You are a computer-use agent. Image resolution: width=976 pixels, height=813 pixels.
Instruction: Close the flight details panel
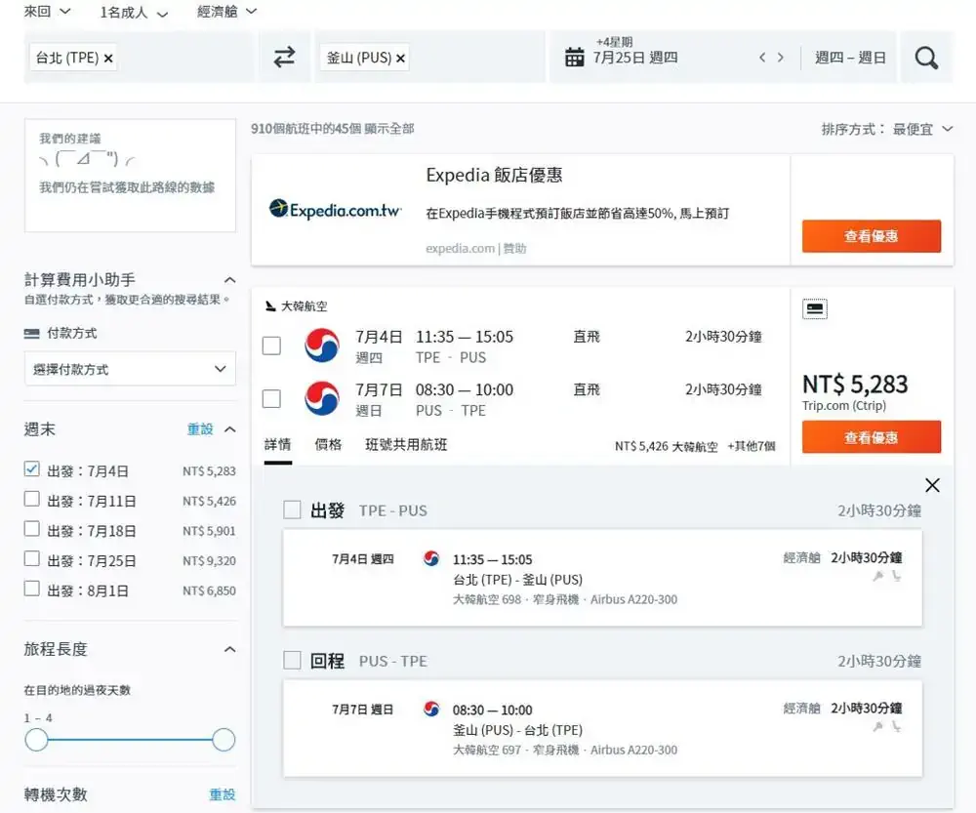(932, 485)
